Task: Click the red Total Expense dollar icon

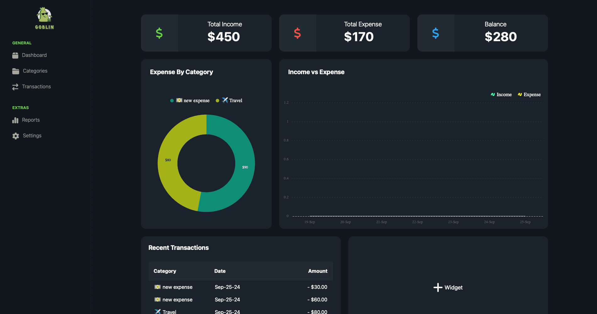Action: 297,33
